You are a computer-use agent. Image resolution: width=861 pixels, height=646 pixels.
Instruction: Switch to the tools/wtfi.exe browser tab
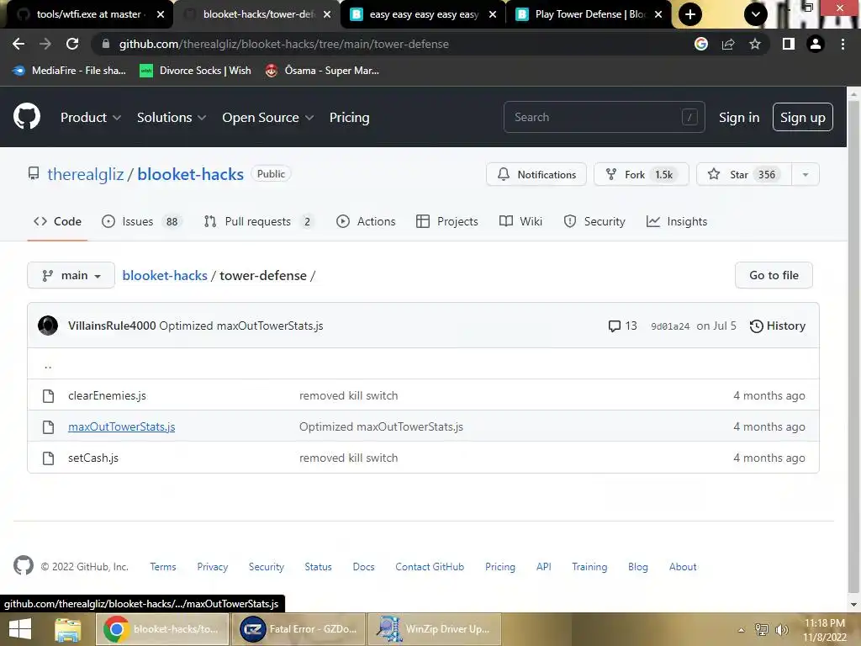coord(89,14)
